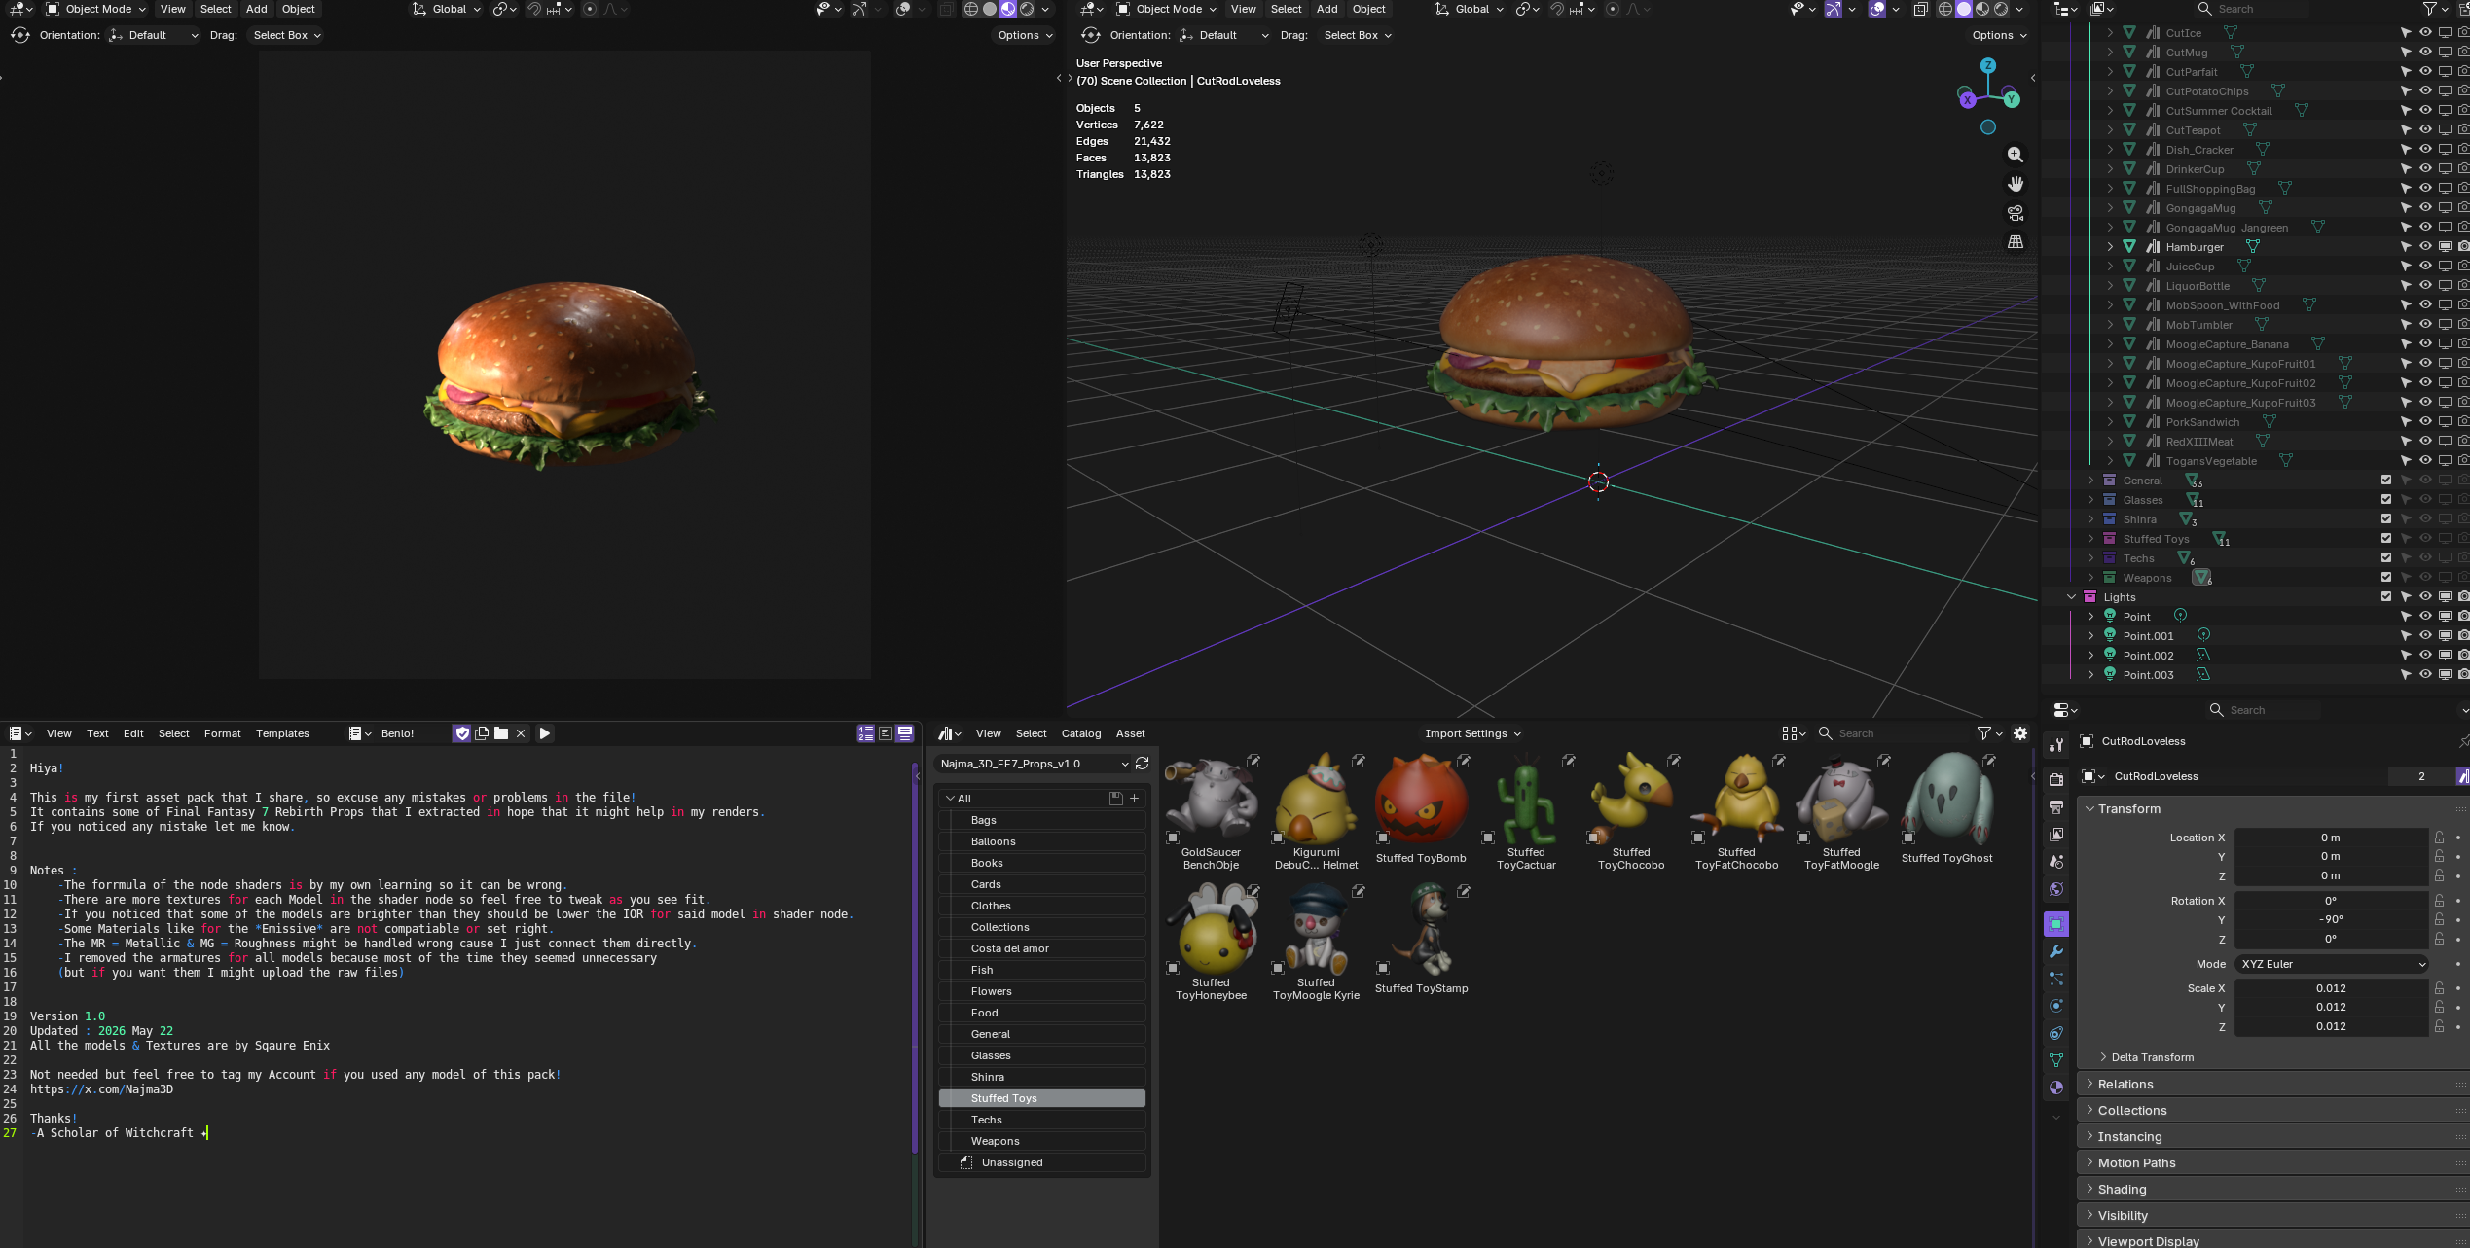
Task: Click the zoom in/out viewport gizmo icon
Action: pos(2016,155)
